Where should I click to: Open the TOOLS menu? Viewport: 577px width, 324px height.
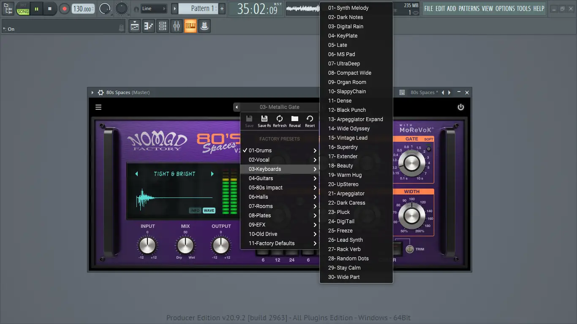pos(524,8)
